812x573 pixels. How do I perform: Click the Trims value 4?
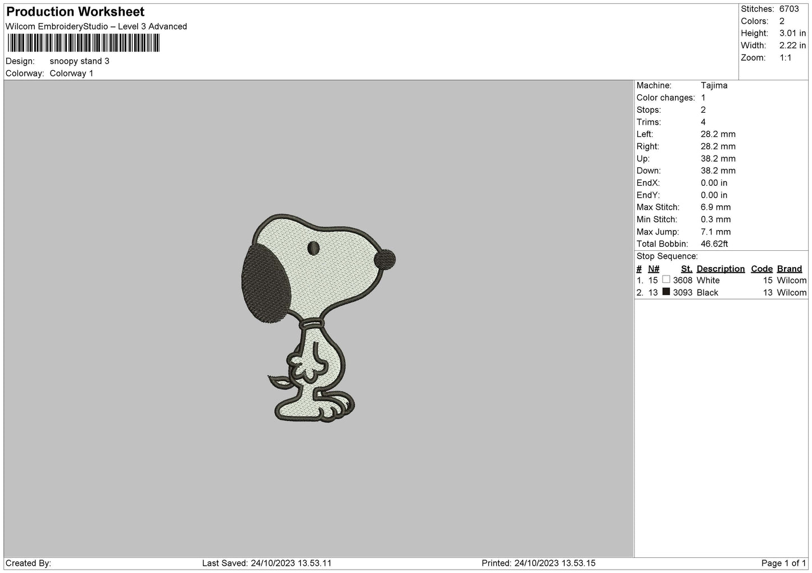tap(704, 122)
